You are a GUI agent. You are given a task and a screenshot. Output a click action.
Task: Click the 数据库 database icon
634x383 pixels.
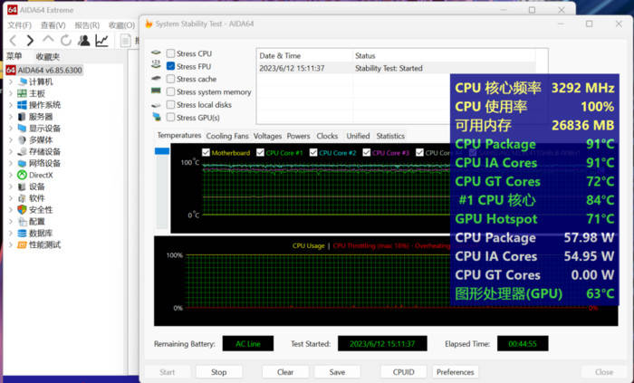23,233
